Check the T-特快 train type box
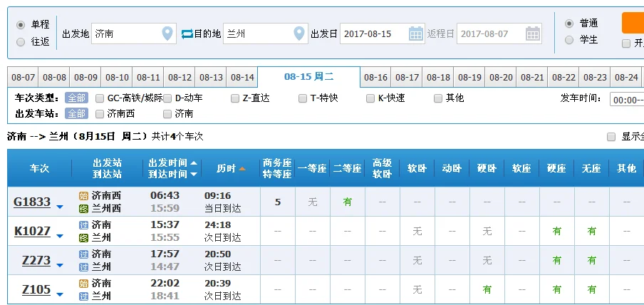The width and height of the screenshot is (644, 305). pyautogui.click(x=303, y=98)
